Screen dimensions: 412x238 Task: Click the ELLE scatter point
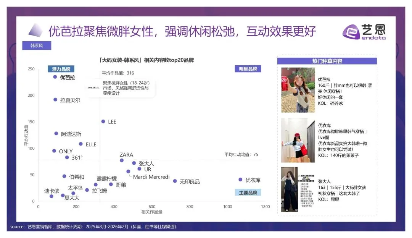80,144
